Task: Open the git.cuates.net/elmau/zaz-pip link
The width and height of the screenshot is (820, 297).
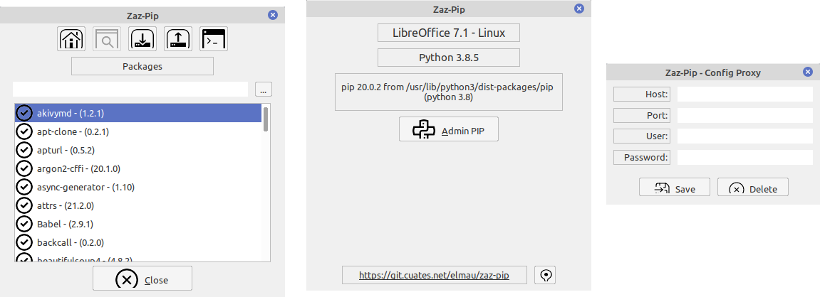Action: pyautogui.click(x=434, y=274)
